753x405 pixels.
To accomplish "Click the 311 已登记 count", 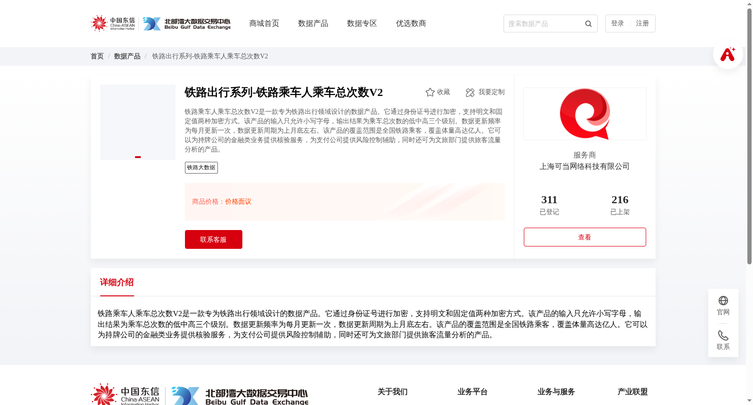I will [x=549, y=205].
